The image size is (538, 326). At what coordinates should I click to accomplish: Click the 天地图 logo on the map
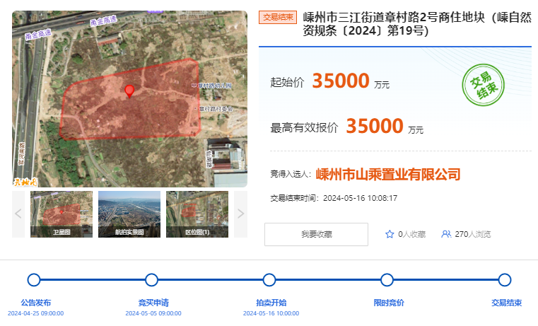point(25,182)
